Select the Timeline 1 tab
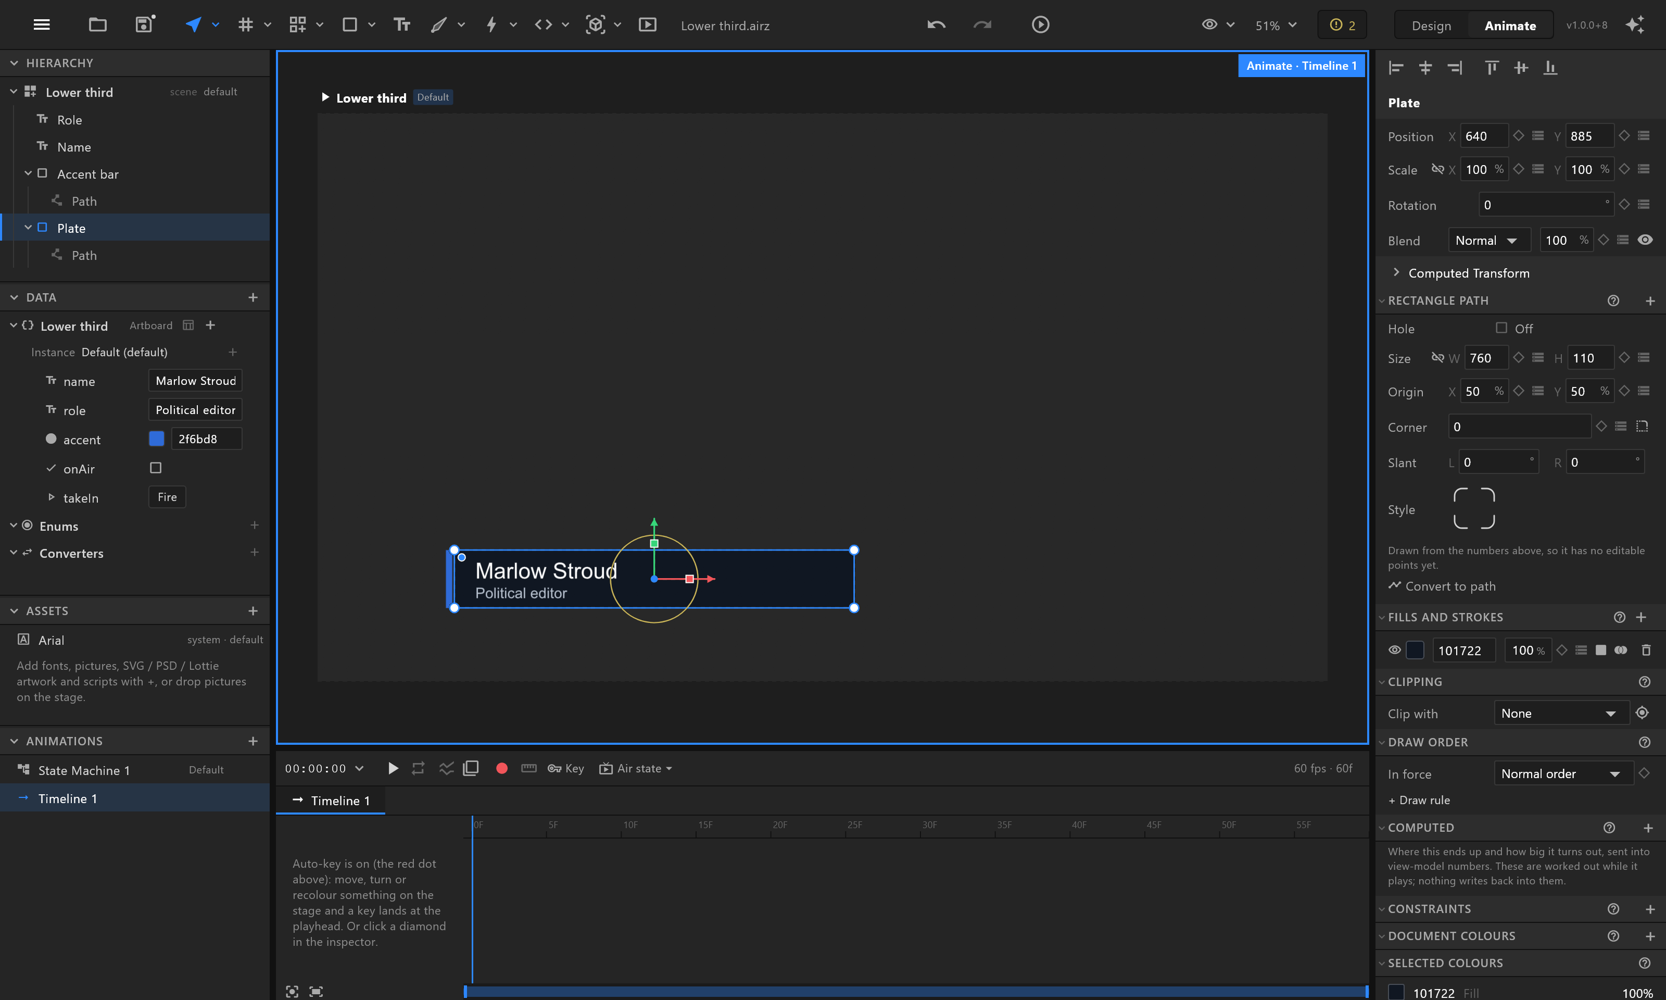Image resolution: width=1666 pixels, height=1000 pixels. click(331, 801)
